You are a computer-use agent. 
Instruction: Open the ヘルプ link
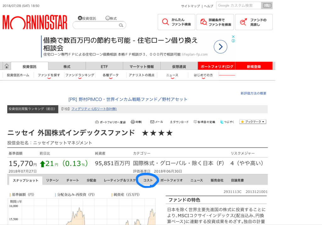208,6
